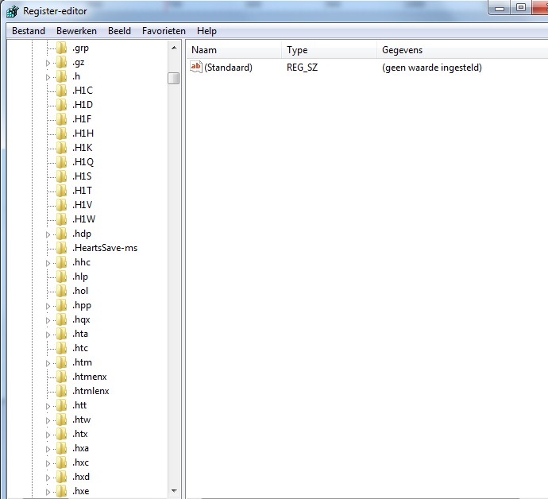The height and width of the screenshot is (499, 548).
Task: Click the folder icon next to .H1C
Action: point(61,91)
